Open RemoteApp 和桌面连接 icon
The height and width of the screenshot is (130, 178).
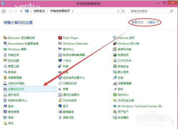(5, 43)
